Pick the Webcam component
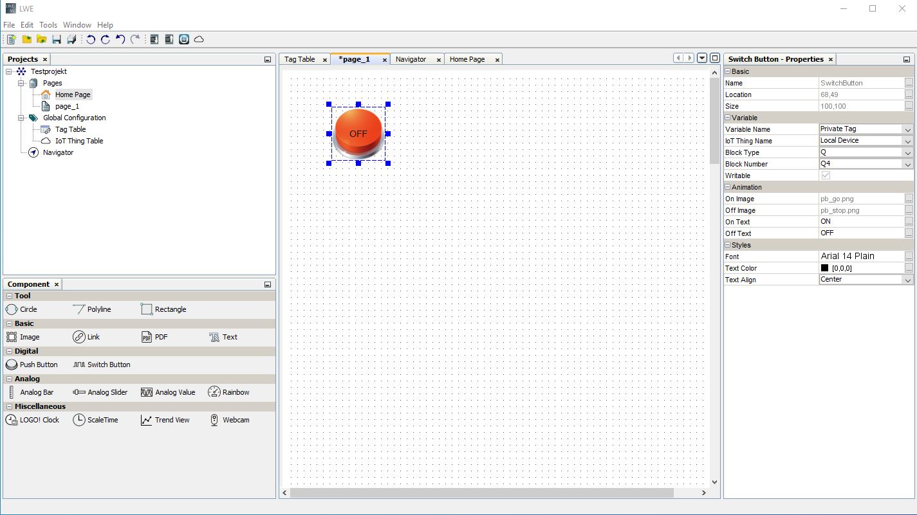917x515 pixels. (230, 420)
